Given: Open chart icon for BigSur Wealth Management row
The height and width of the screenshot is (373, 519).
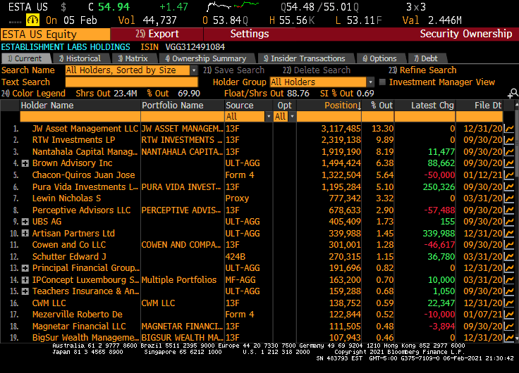Looking at the screenshot, I should click(508, 338).
